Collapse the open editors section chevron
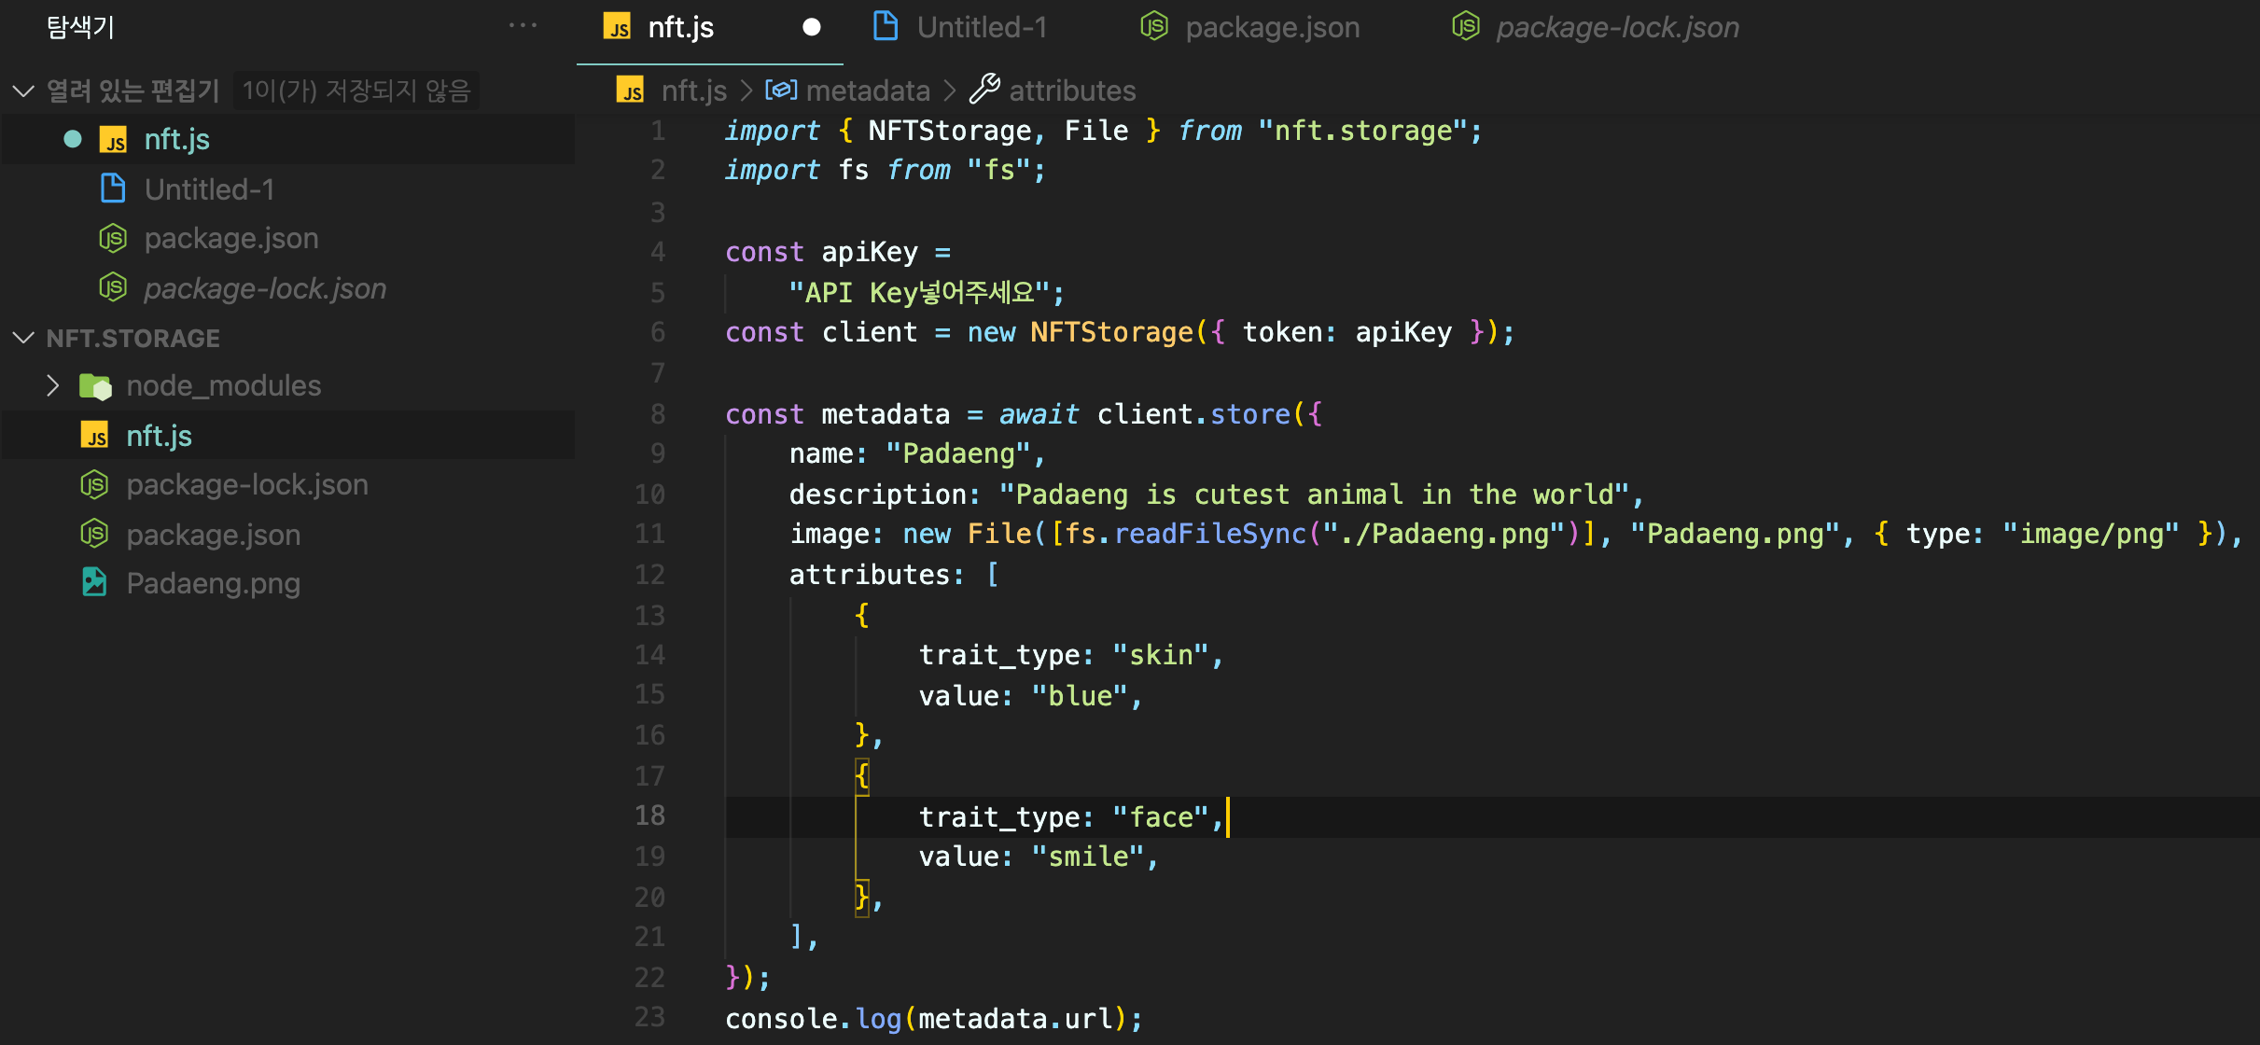The height and width of the screenshot is (1045, 2260). 23,91
